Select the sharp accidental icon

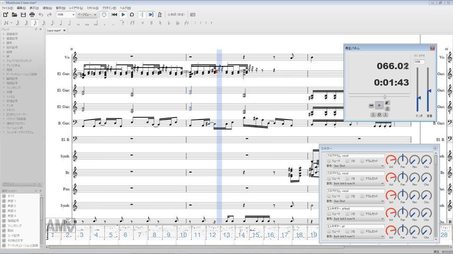pos(151,23)
